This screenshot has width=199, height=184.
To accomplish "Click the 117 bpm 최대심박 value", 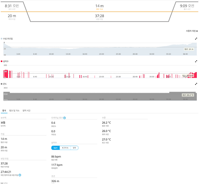I will click(x=57, y=165).
